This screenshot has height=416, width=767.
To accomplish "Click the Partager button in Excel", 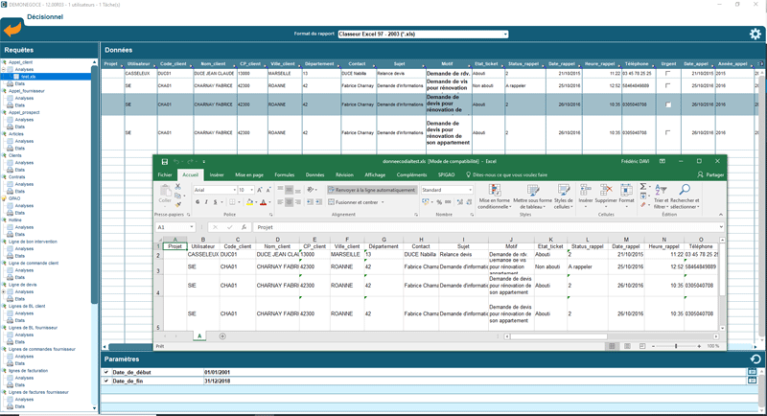I will tap(711, 175).
